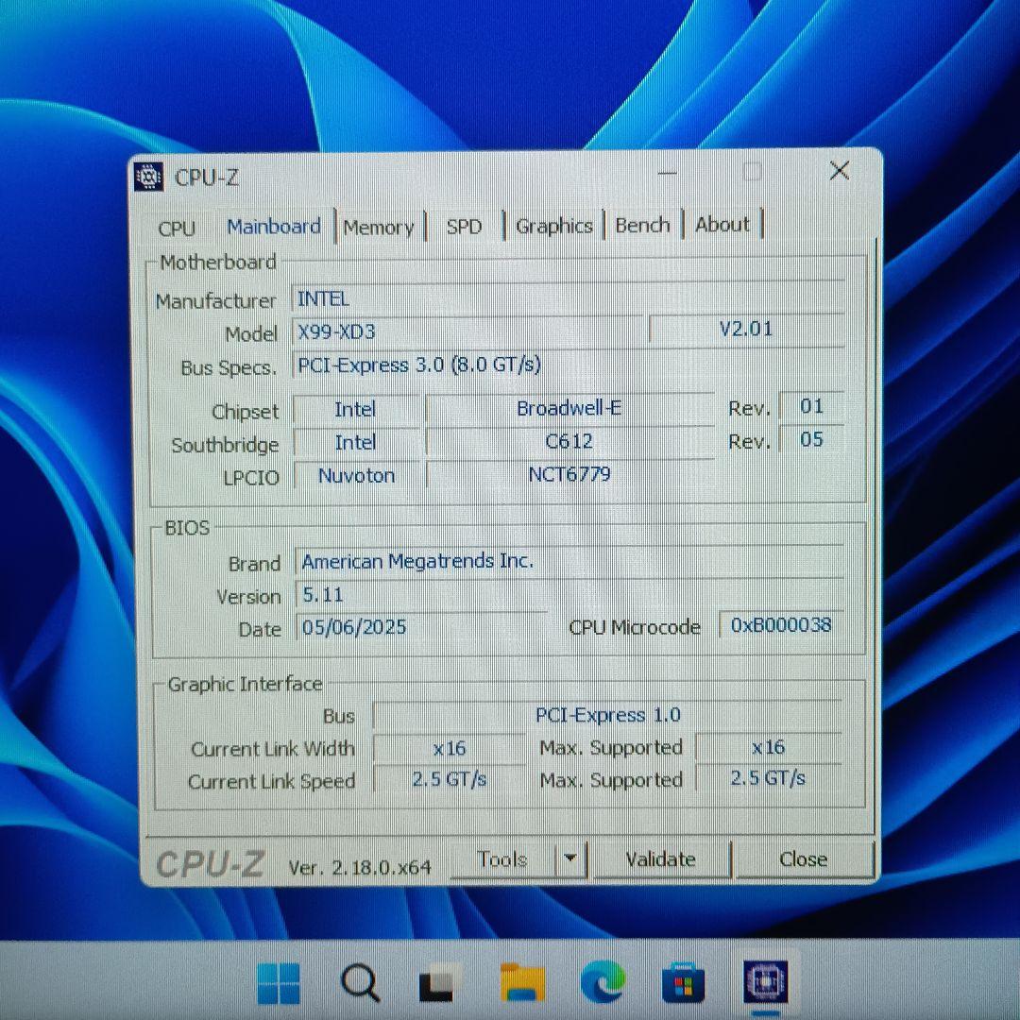Click Max. Supported width x16
This screenshot has width=1020, height=1020.
click(768, 747)
